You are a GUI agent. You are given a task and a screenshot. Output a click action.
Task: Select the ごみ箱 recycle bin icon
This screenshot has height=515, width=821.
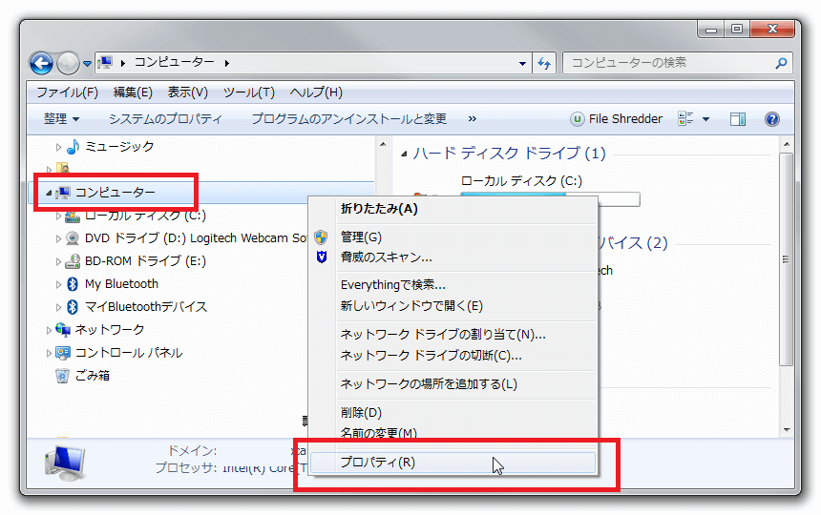point(63,376)
